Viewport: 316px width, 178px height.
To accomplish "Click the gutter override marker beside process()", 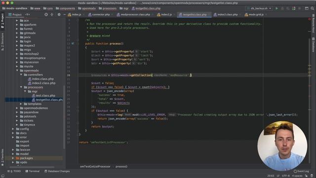I will coord(73,44).
